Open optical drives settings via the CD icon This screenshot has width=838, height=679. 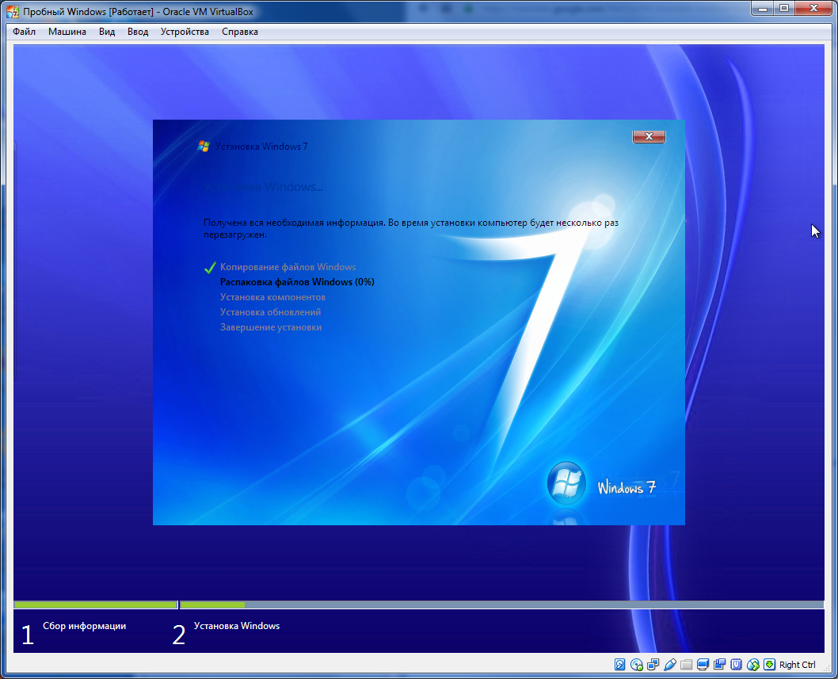634,664
